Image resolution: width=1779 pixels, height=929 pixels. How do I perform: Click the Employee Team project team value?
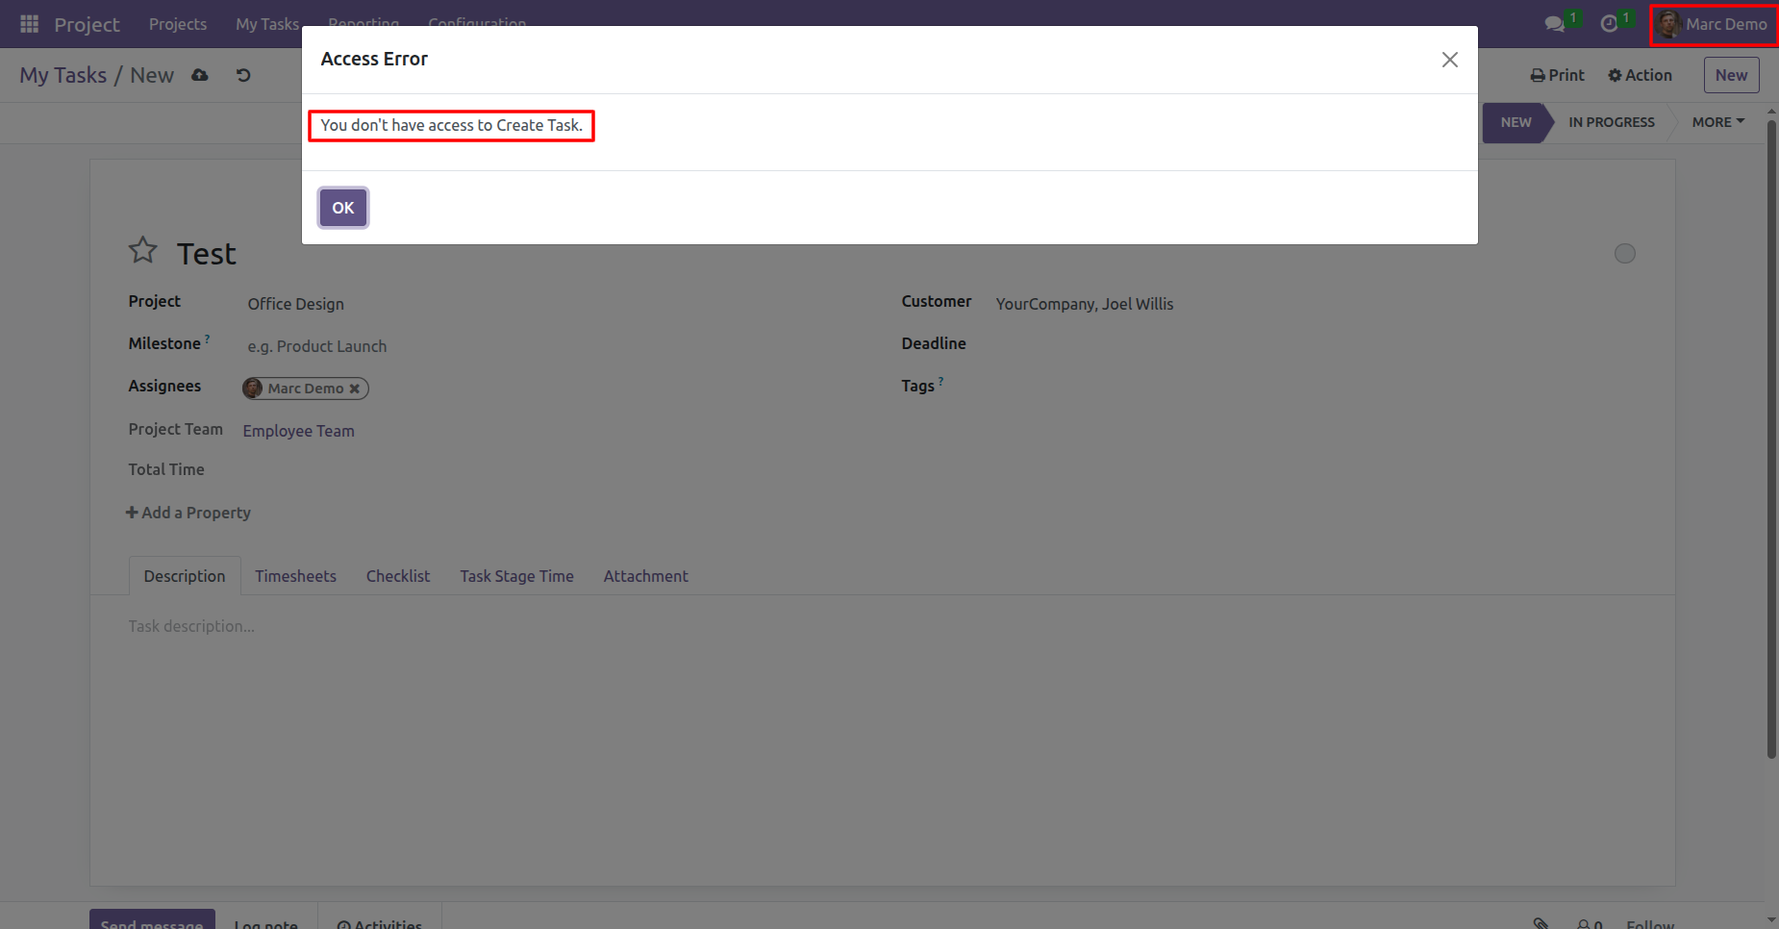point(299,431)
